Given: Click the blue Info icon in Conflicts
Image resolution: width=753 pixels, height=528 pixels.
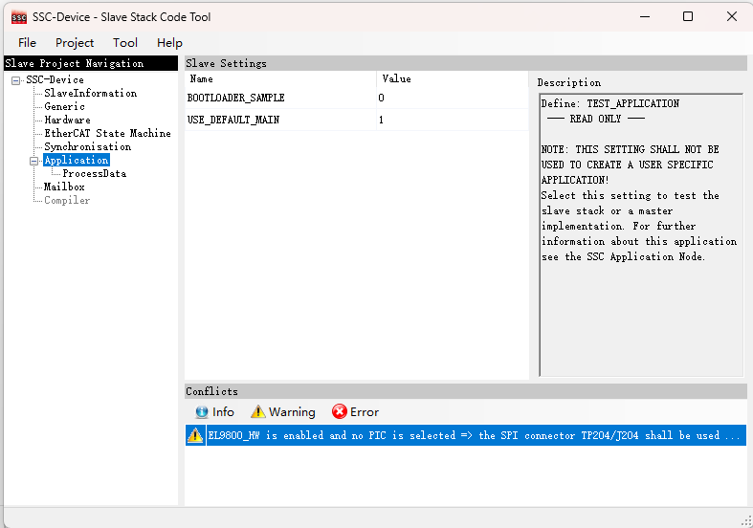Looking at the screenshot, I should click(x=202, y=412).
